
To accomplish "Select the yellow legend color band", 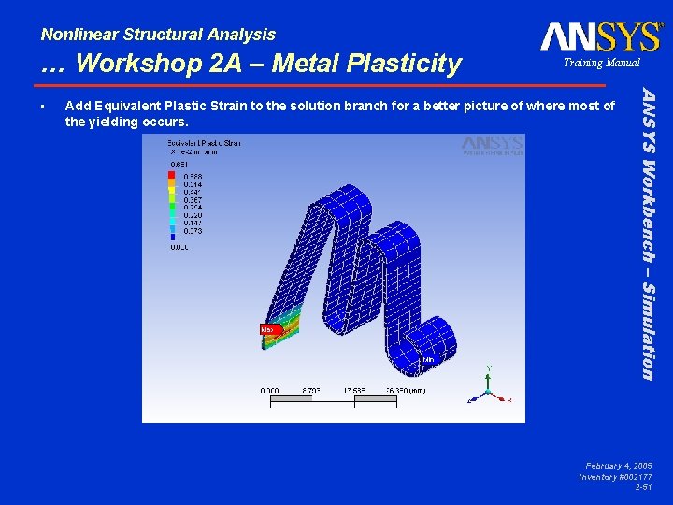I will (171, 190).
